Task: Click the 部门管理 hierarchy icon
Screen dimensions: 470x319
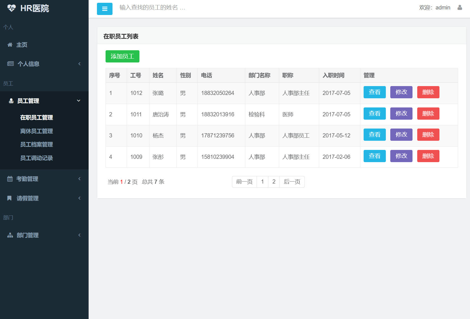Action: tap(10, 235)
